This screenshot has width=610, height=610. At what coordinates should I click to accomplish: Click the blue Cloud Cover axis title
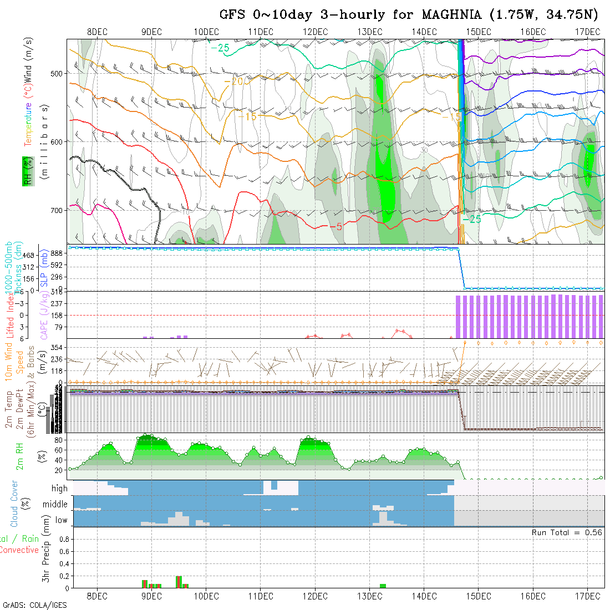[x=14, y=504]
